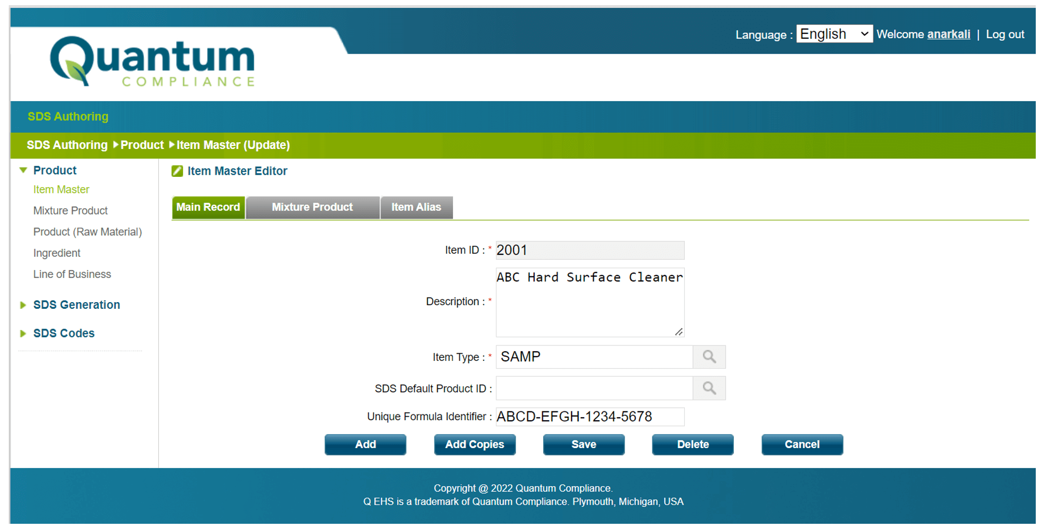The width and height of the screenshot is (1044, 531).
Task: Click the Description textarea resize handle
Action: coord(679,331)
